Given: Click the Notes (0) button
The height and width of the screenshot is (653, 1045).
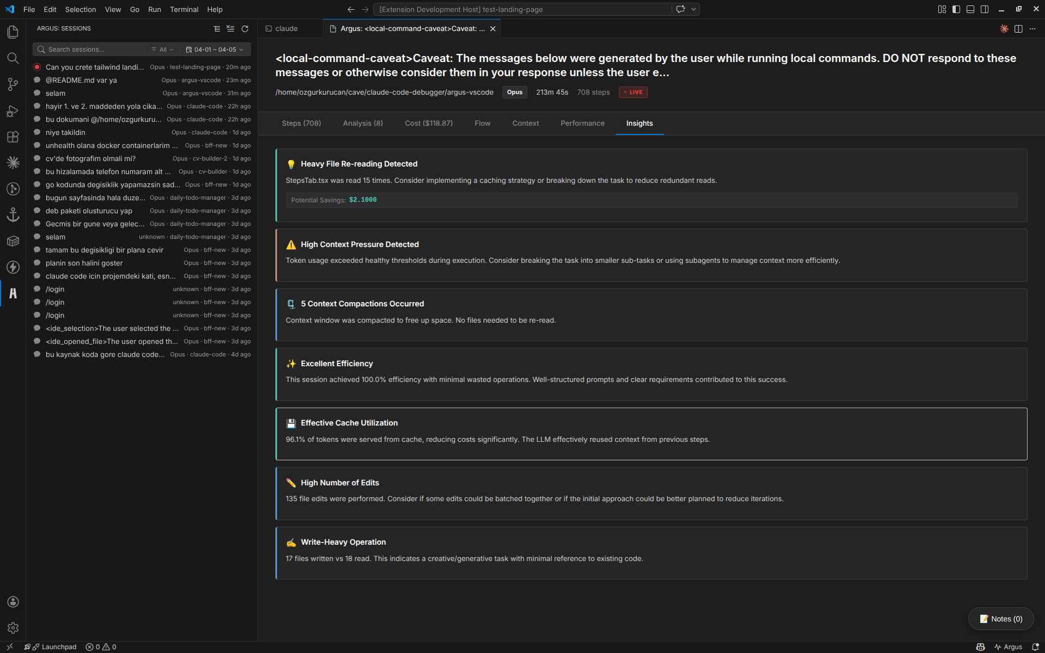Looking at the screenshot, I should tap(1000, 619).
